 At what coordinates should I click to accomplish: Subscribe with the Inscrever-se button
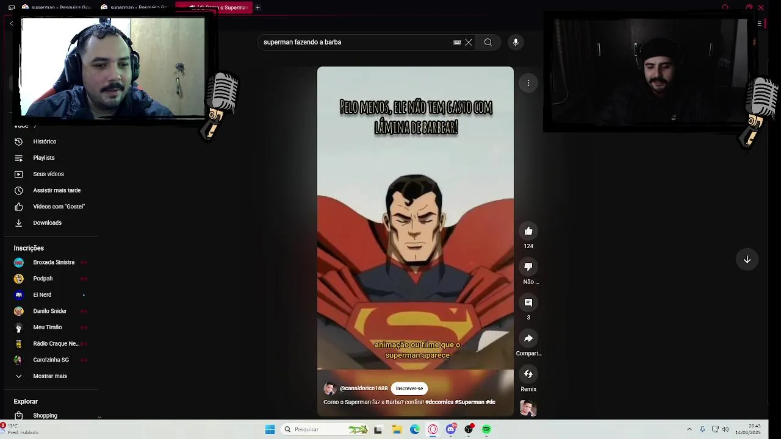tap(409, 388)
